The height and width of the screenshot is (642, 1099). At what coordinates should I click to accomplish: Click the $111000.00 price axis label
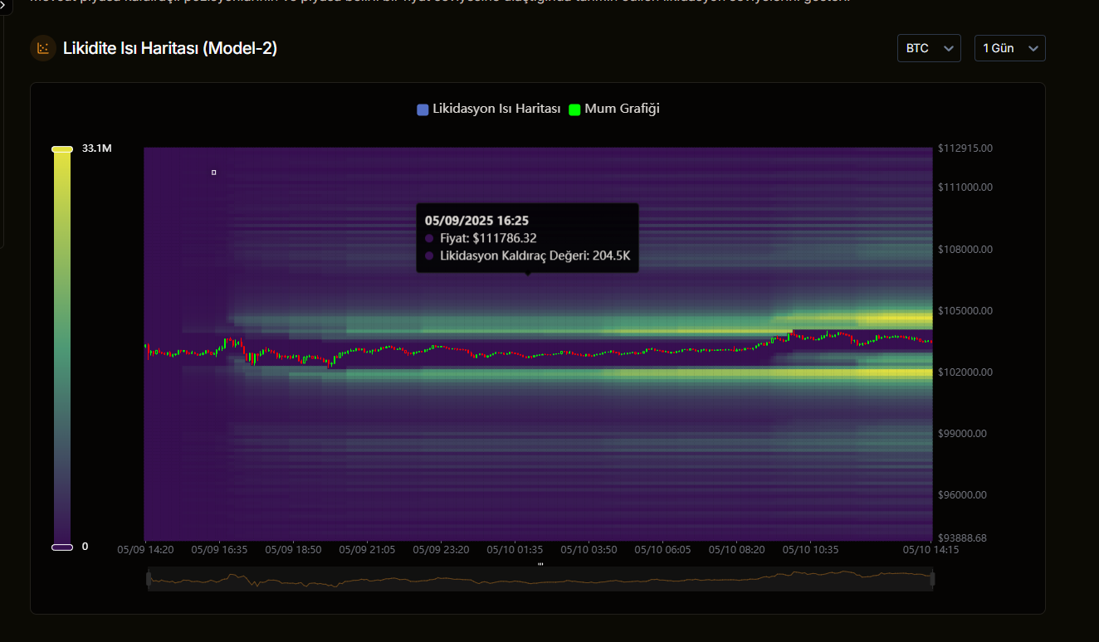click(965, 187)
